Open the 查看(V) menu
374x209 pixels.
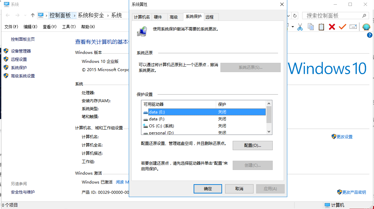[x=50, y=27]
